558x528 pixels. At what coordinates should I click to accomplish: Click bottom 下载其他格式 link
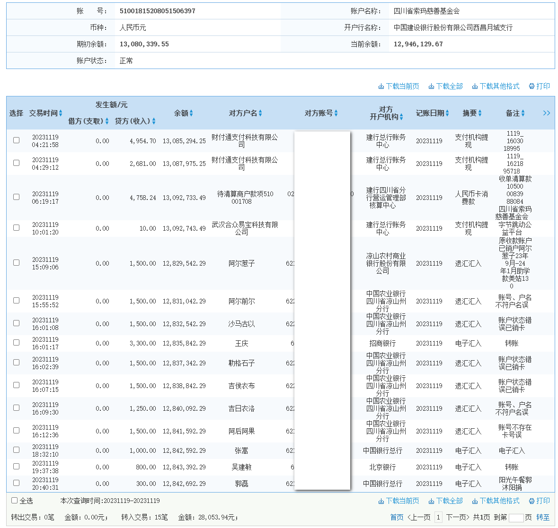tap(496, 501)
